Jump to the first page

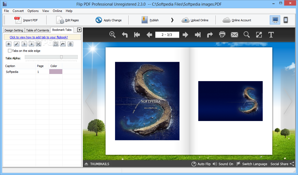click(137, 35)
